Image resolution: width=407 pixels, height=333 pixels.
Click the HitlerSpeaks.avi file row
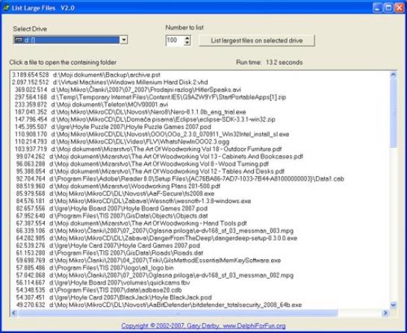128,90
